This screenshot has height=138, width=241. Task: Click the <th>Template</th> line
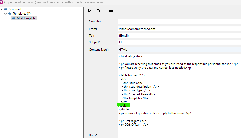click(135, 98)
